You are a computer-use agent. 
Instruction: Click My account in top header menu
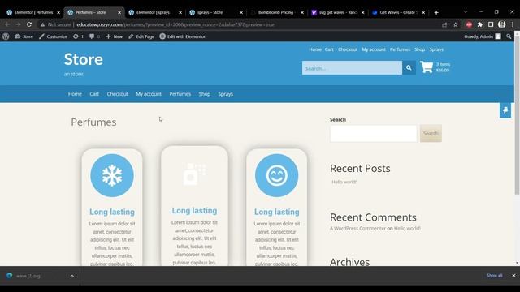[374, 49]
